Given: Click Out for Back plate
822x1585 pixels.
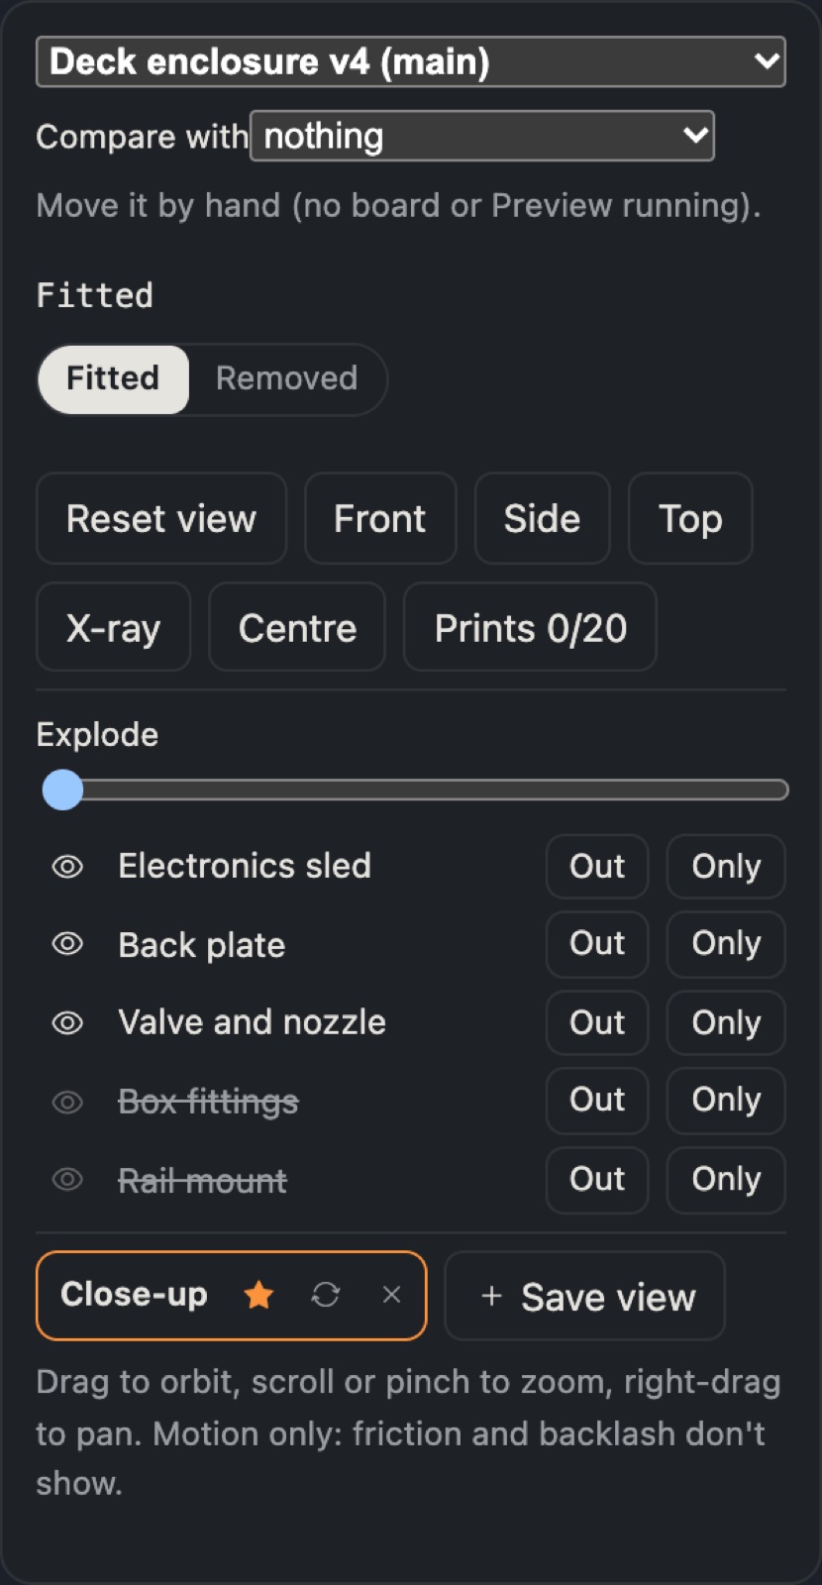Looking at the screenshot, I should click(x=597, y=944).
